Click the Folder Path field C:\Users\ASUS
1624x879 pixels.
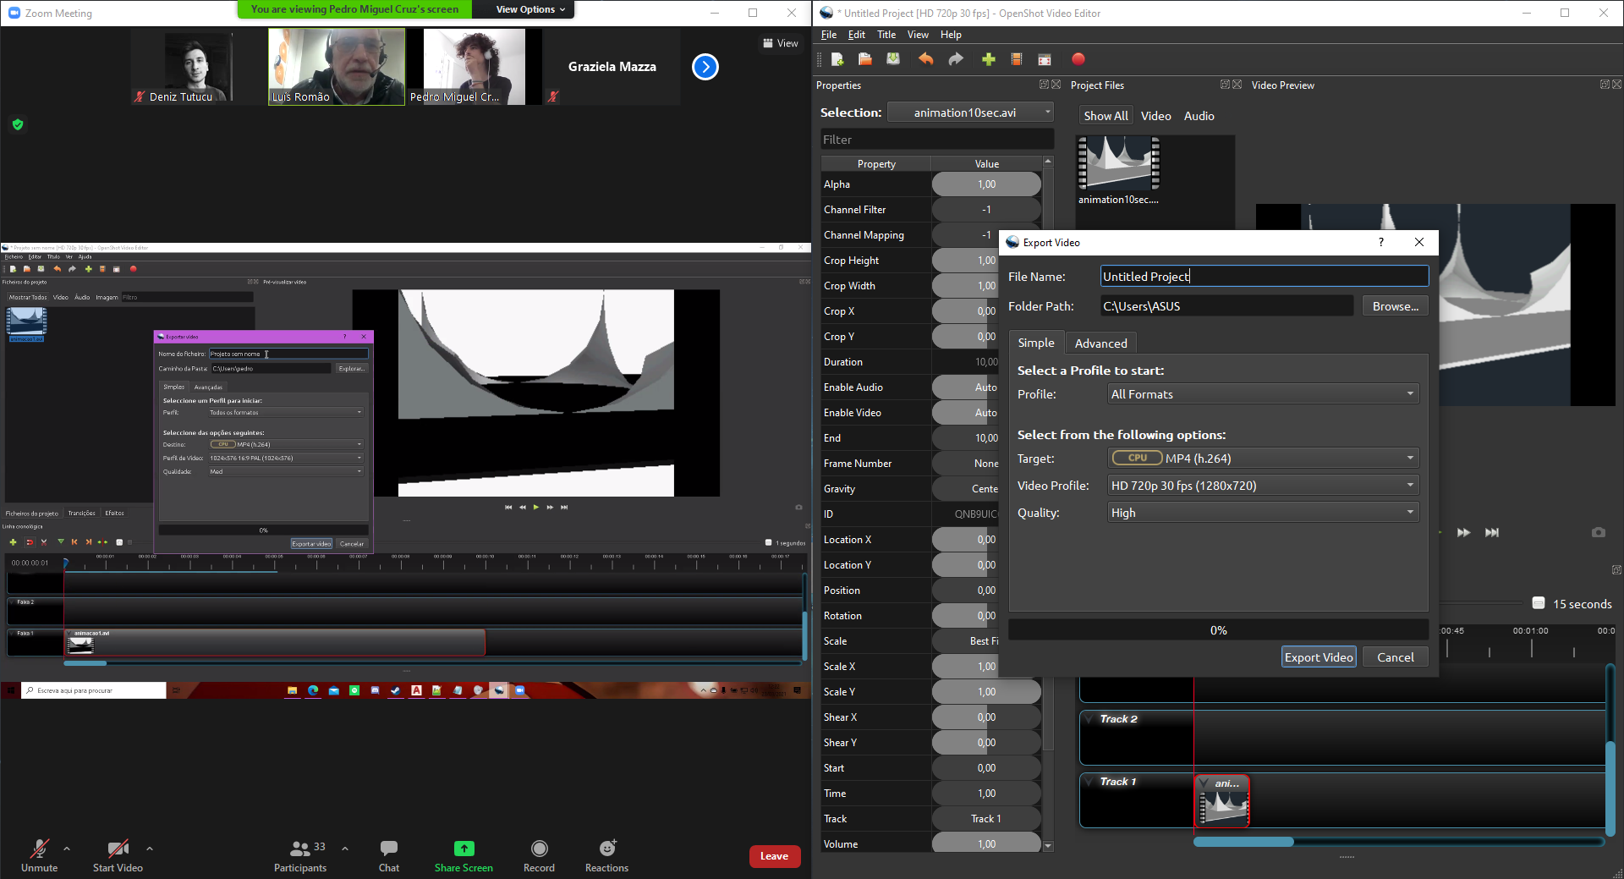point(1226,306)
